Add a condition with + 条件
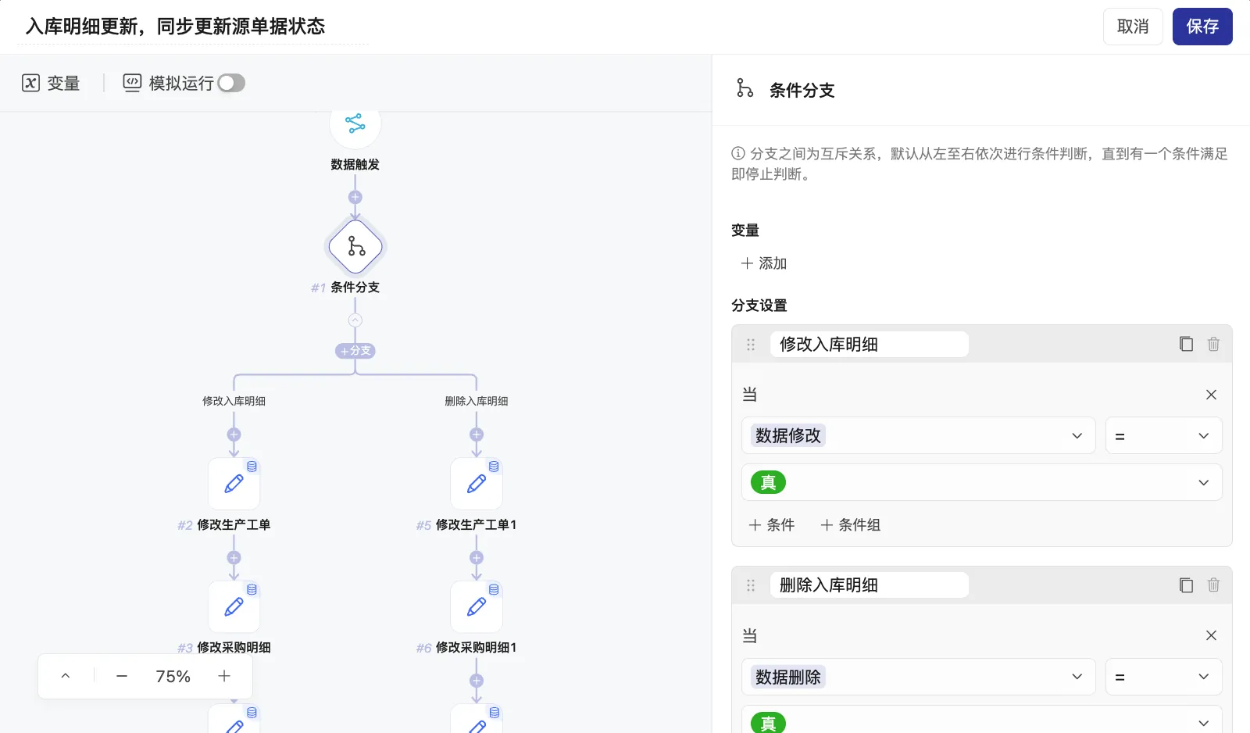 (x=771, y=525)
